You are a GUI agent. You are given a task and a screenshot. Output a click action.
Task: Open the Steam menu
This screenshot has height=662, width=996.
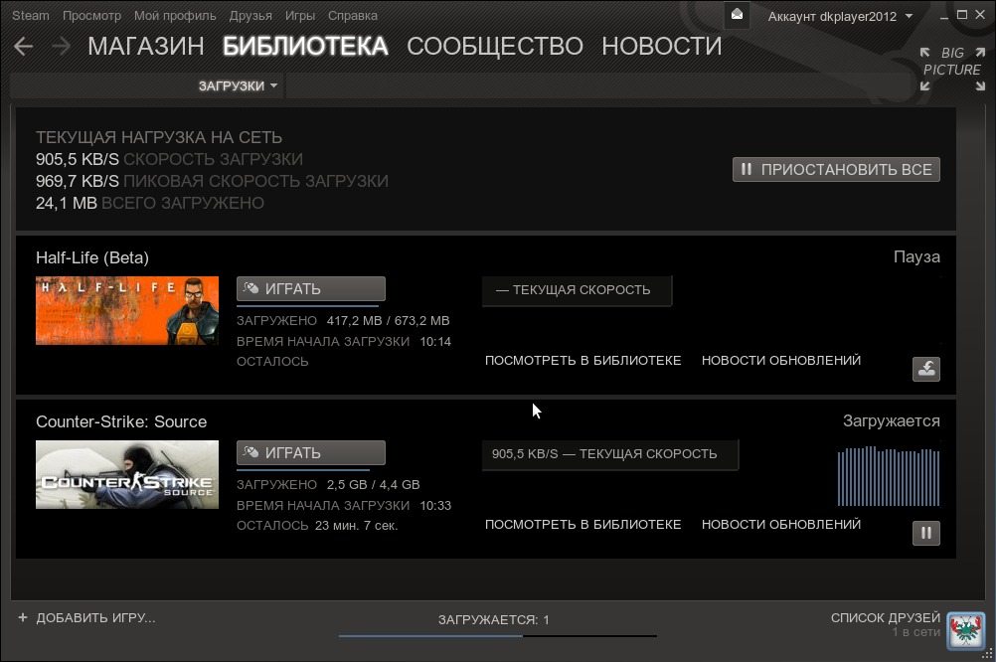pyautogui.click(x=31, y=15)
